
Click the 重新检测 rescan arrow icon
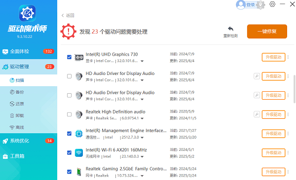230,29
